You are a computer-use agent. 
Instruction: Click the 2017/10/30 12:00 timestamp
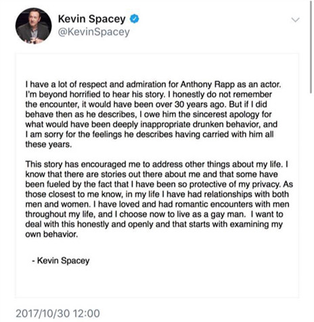pyautogui.click(x=58, y=313)
